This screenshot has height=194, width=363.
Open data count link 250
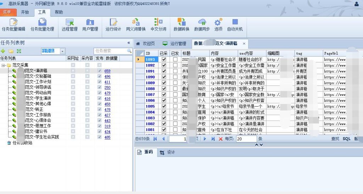point(107,87)
